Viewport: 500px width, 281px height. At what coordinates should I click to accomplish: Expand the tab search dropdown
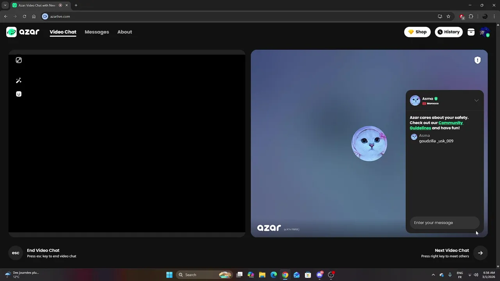5,5
